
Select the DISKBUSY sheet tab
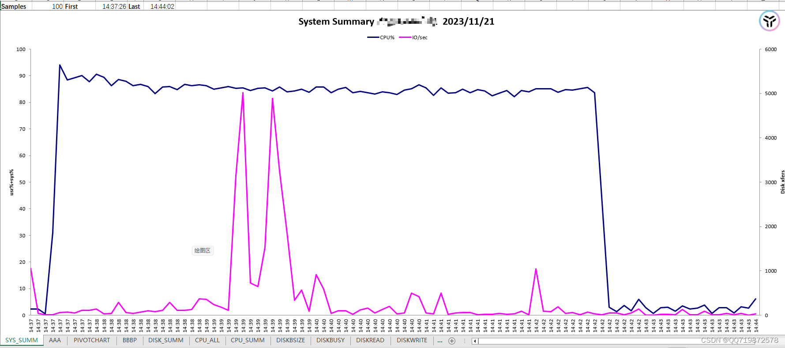coord(331,341)
